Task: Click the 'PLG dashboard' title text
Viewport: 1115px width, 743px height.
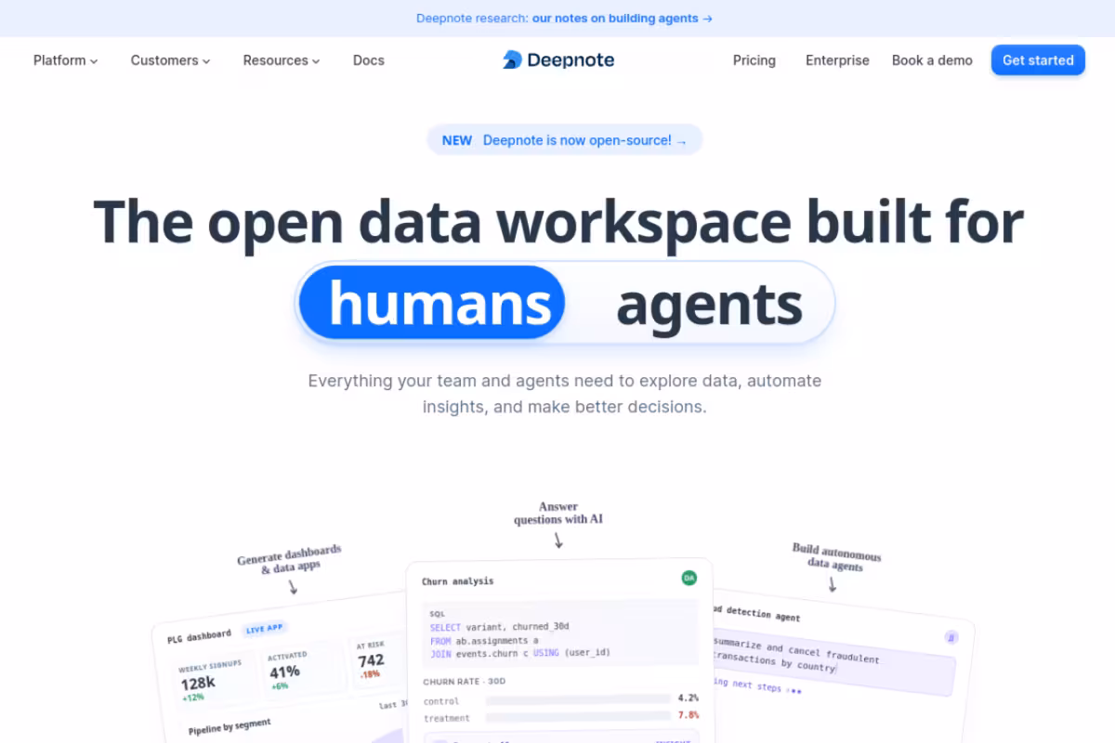Action: (x=199, y=636)
